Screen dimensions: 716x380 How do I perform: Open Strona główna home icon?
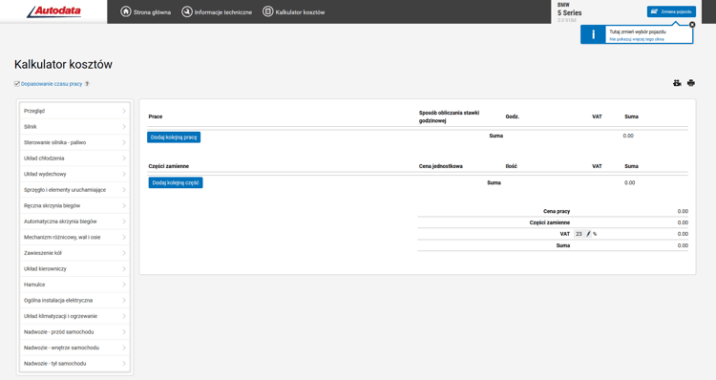(126, 11)
